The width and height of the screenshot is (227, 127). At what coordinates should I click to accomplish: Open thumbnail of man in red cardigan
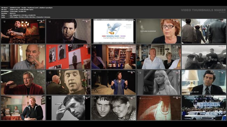(23, 82)
